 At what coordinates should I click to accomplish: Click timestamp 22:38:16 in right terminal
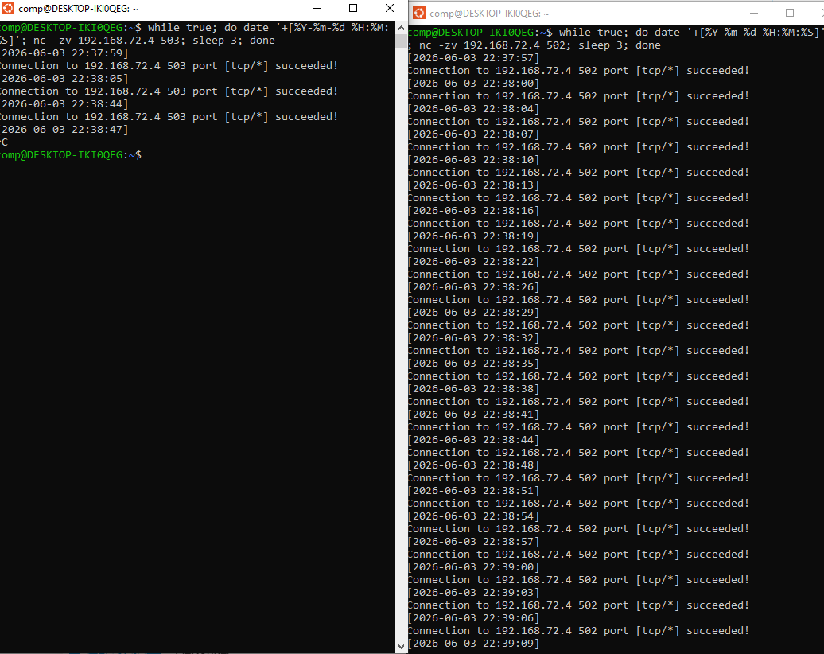click(474, 210)
